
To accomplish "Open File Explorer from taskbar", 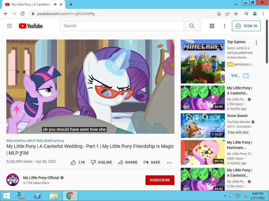I will coord(54,196).
